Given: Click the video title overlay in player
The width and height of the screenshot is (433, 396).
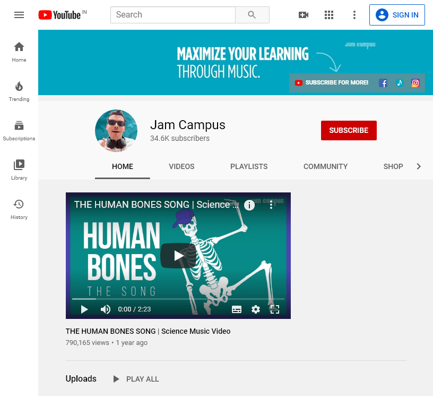Looking at the screenshot, I should [156, 205].
